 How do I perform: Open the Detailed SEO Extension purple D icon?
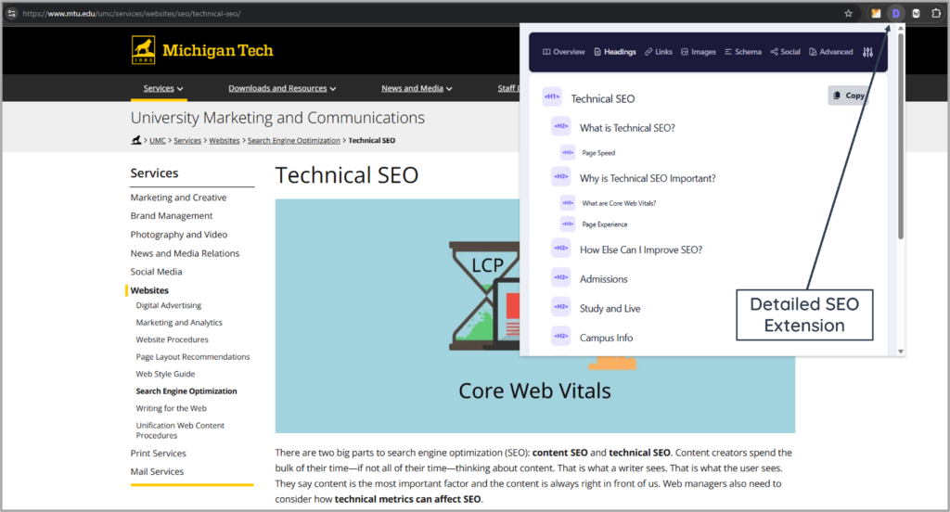point(895,13)
